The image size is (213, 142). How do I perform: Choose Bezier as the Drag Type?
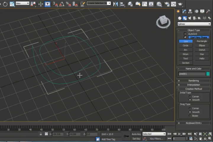[190, 116]
